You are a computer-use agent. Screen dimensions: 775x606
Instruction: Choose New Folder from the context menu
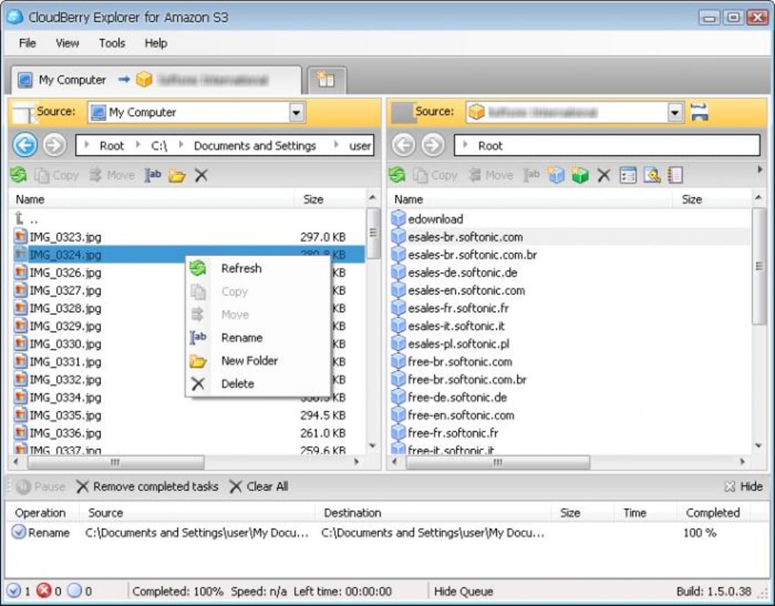257,360
